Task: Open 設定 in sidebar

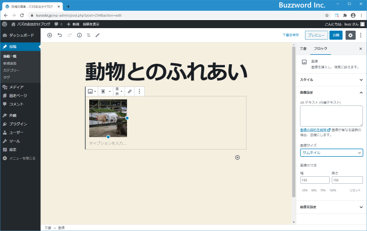Action: (x=20, y=150)
